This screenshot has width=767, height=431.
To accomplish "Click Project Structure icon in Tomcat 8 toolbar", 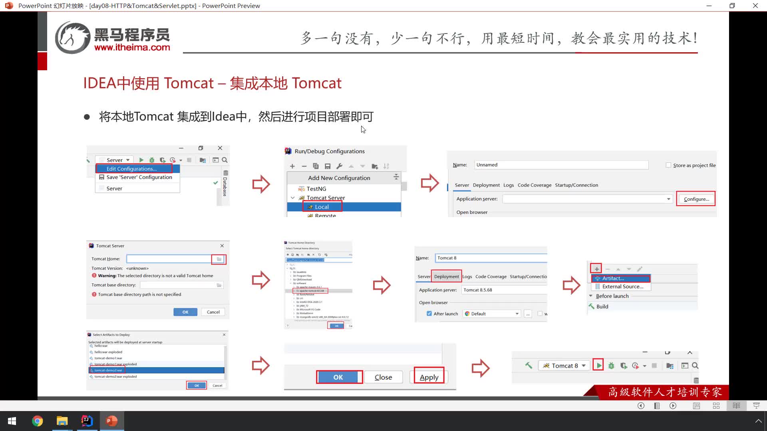I will tap(670, 366).
